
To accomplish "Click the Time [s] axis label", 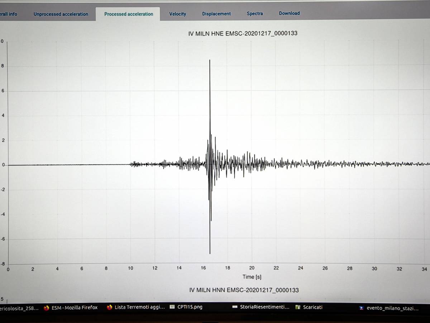I will 252,277.
